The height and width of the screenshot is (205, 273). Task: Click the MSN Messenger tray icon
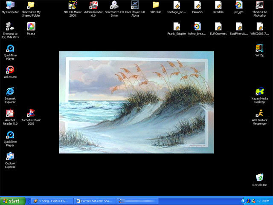253,201
